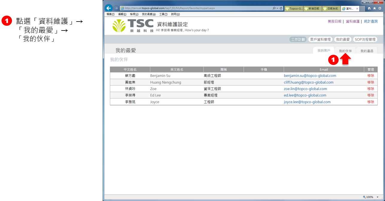
Task: Switch to the Topco-G... browser tab
Action: [294, 9]
